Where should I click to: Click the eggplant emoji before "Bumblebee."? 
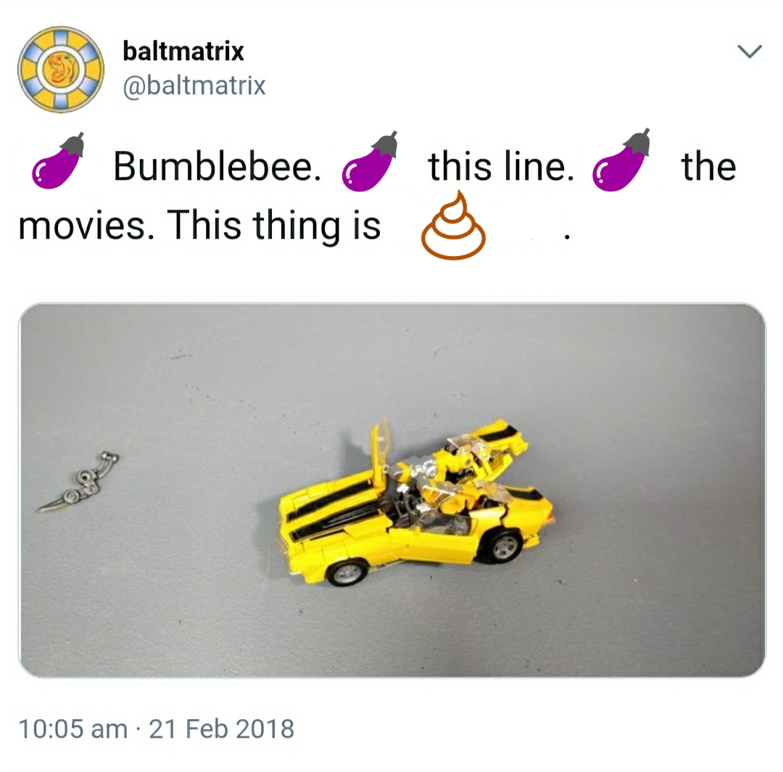59,161
